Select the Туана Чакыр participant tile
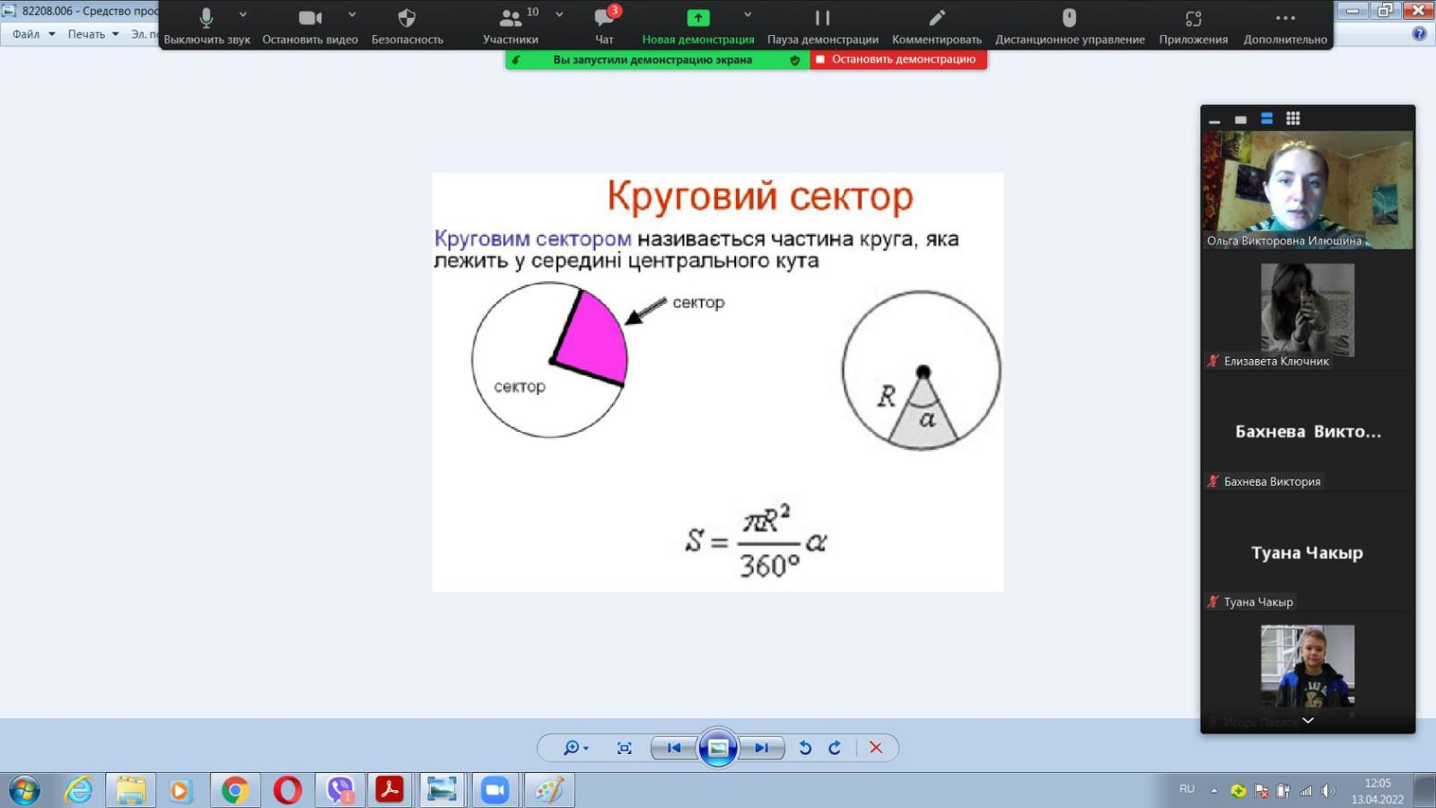1436x808 pixels. pyautogui.click(x=1308, y=552)
